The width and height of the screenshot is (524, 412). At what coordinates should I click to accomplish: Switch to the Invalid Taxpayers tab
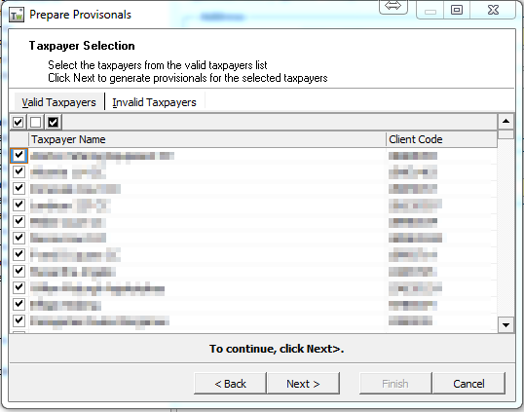(154, 102)
